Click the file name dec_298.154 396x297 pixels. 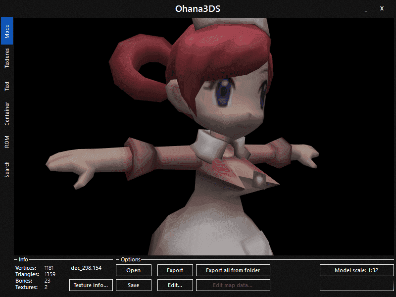tap(86, 268)
